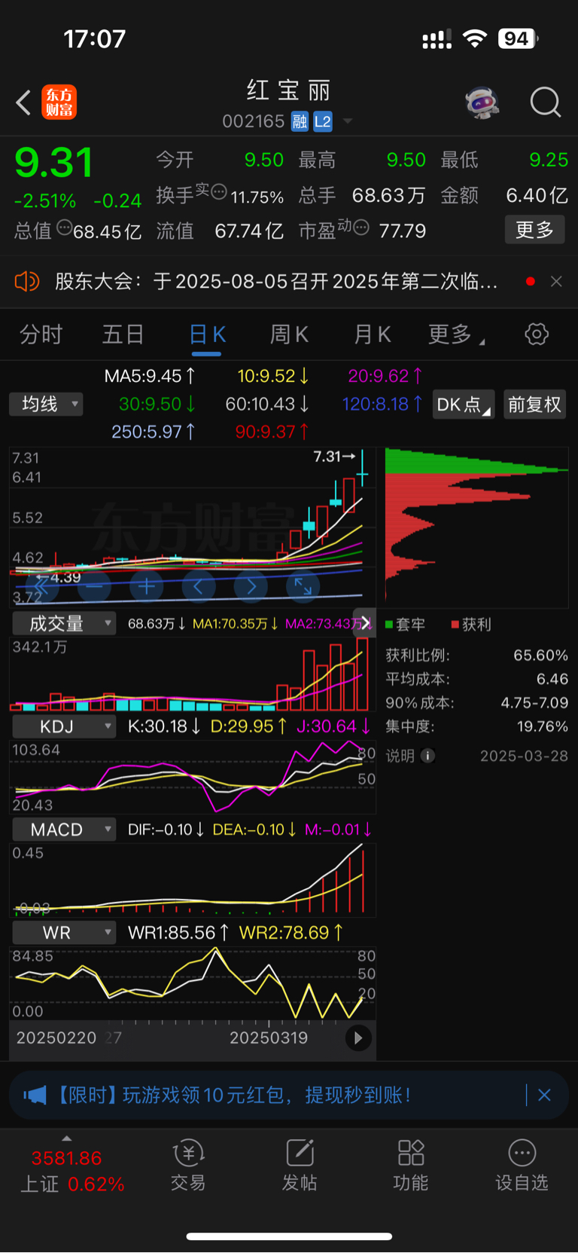The image size is (578, 1253).
Task: Open 功能 functions icon
Action: pos(410,1166)
